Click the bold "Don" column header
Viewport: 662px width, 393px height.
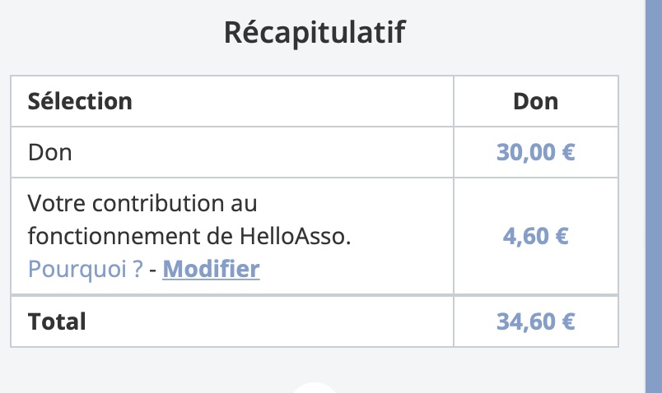536,101
